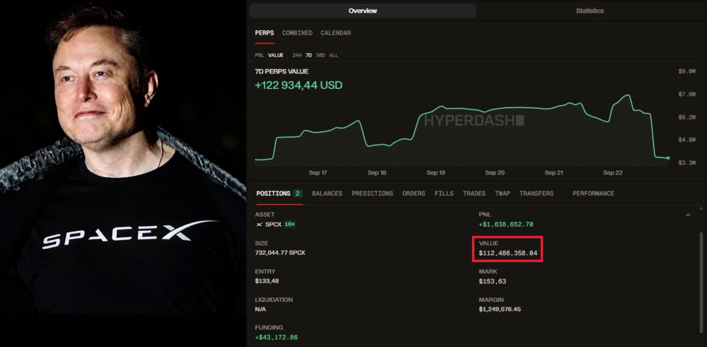Select the PERPS view tab

point(265,33)
